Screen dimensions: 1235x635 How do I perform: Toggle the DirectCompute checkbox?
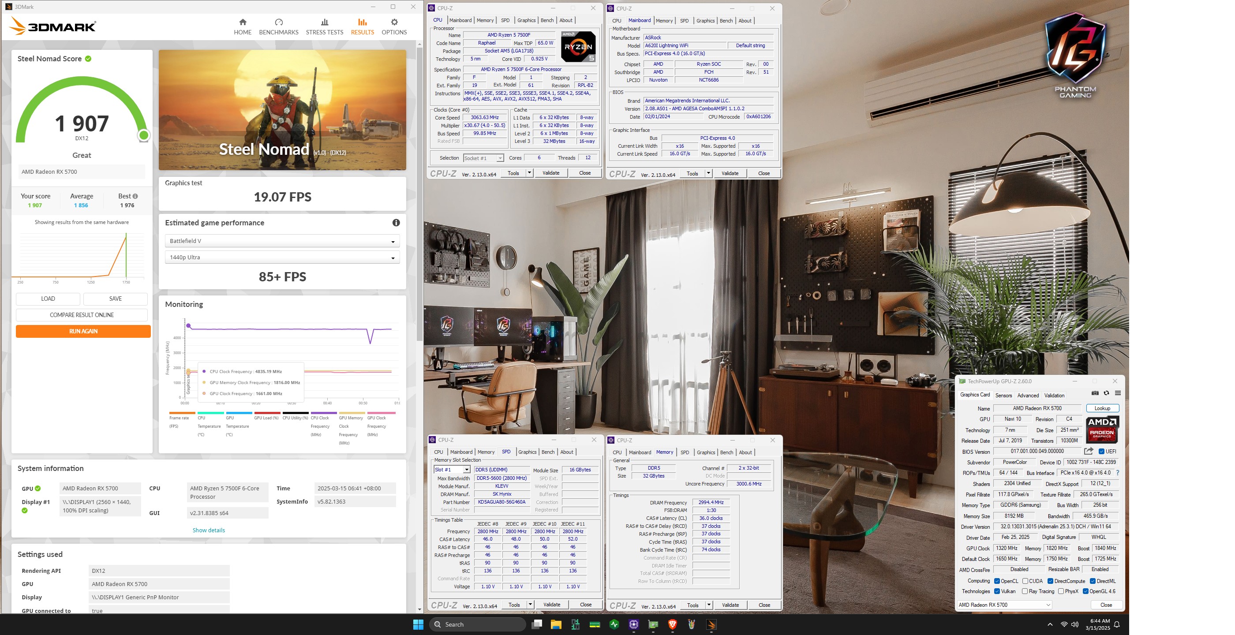1051,581
